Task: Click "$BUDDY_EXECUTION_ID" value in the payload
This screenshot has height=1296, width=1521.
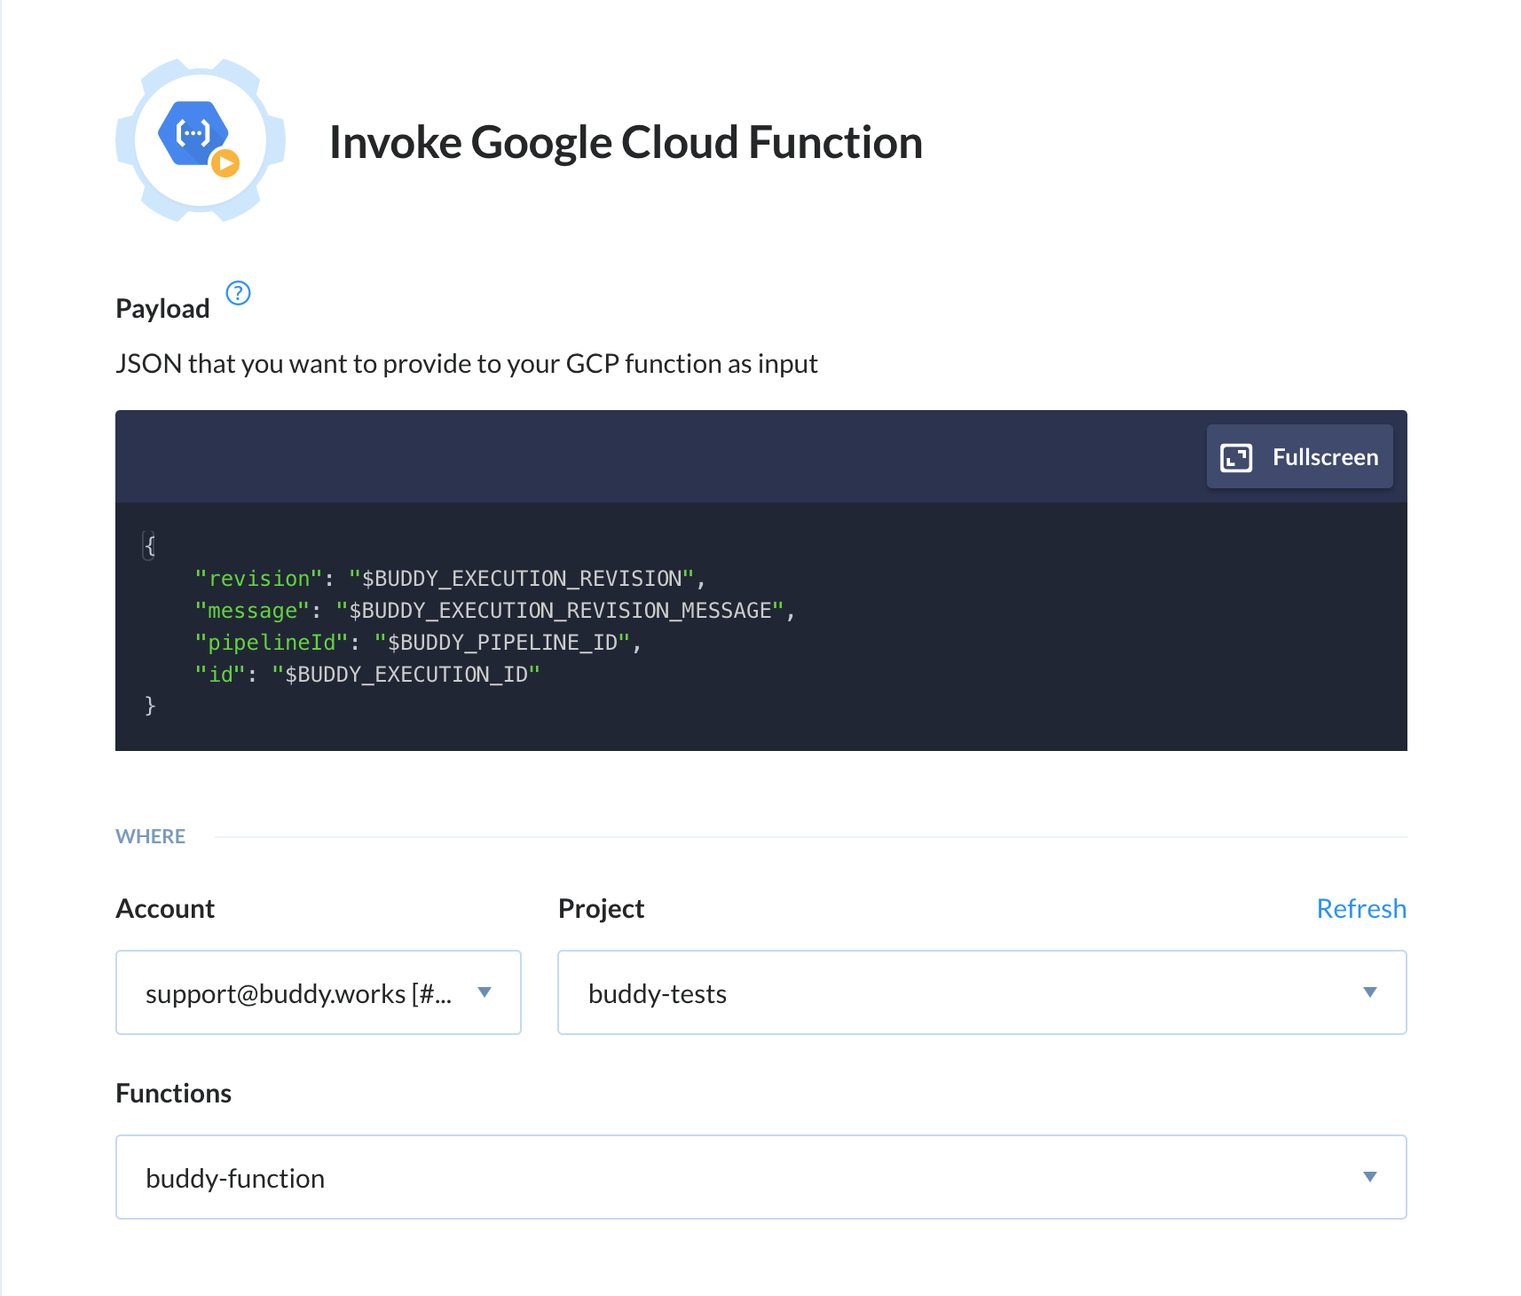Action: pos(406,675)
